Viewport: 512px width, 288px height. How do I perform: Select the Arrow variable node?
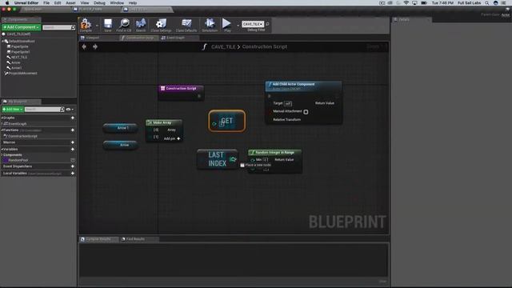pos(121,145)
